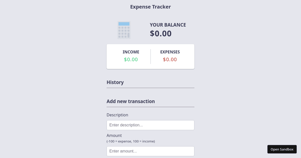Click the calculator icon beside the balance

pyautogui.click(x=124, y=30)
